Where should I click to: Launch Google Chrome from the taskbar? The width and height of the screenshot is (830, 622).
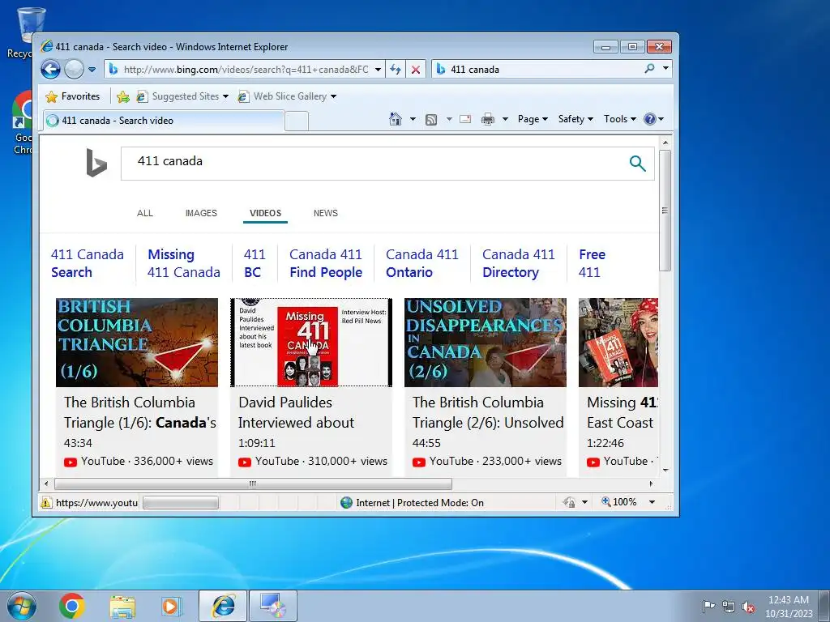pyautogui.click(x=72, y=606)
